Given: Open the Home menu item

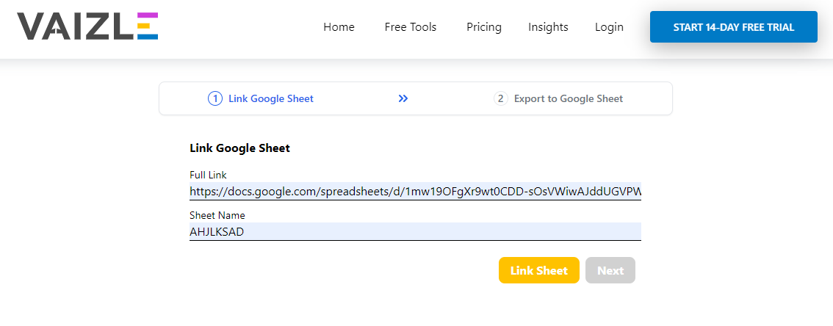Looking at the screenshot, I should (x=339, y=27).
